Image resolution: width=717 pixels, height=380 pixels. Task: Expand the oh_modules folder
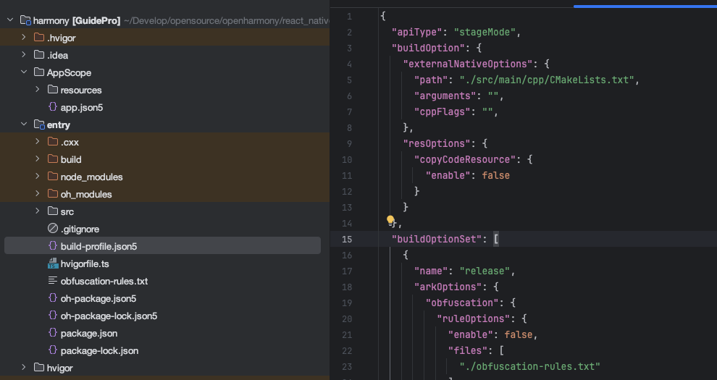click(38, 194)
